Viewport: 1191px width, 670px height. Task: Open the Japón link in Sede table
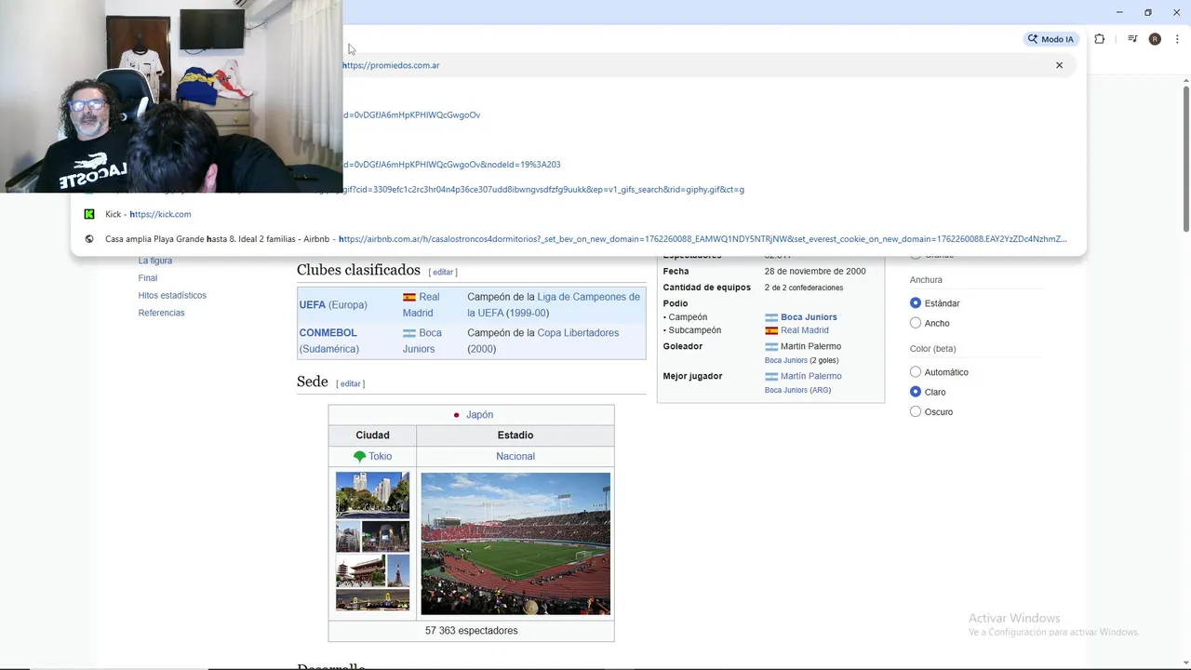point(479,415)
